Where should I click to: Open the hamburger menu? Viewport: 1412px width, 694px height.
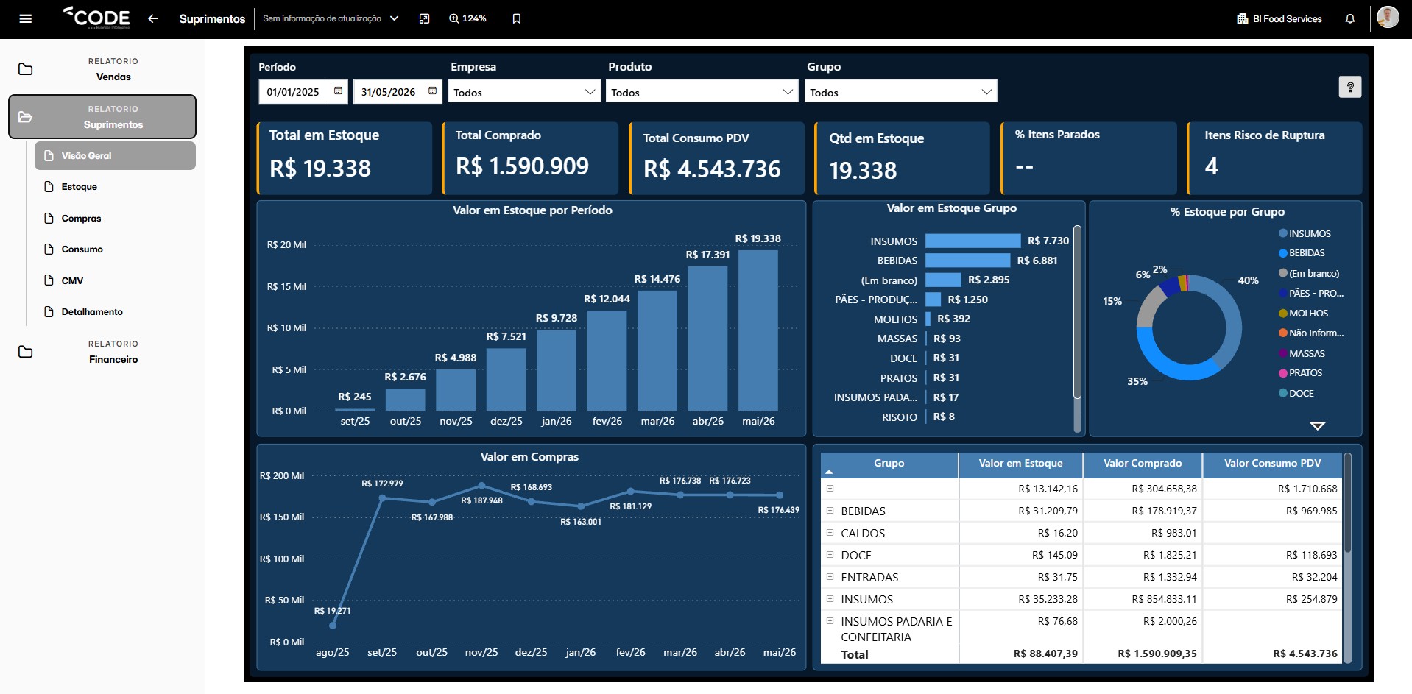26,19
